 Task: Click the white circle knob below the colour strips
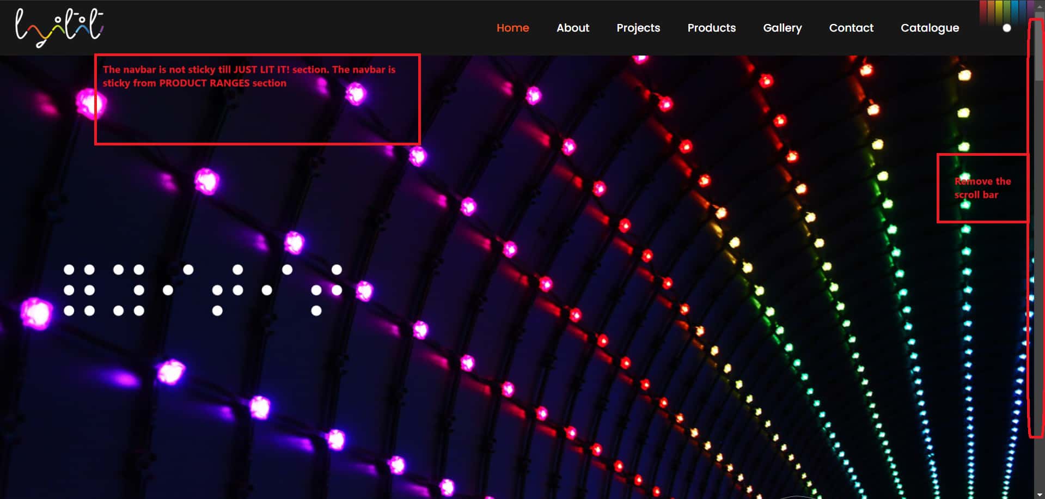[1007, 28]
